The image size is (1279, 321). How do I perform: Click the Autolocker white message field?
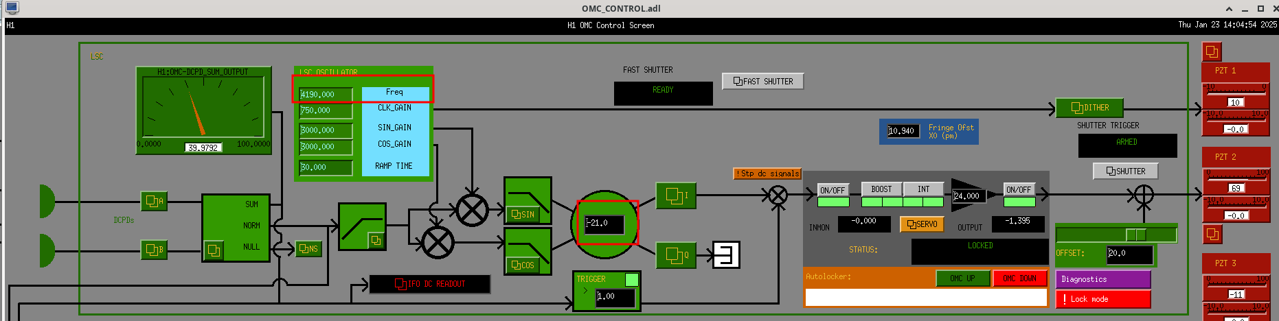[925, 297]
